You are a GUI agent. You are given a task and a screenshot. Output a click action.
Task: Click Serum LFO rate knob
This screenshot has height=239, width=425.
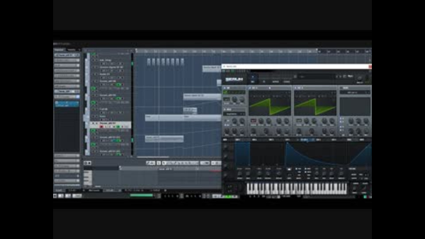click(x=317, y=173)
